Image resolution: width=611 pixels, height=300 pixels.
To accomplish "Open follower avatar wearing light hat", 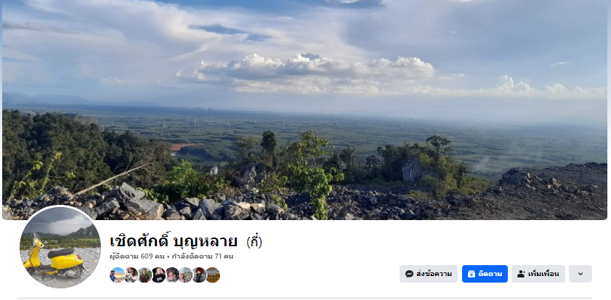I will point(186,275).
